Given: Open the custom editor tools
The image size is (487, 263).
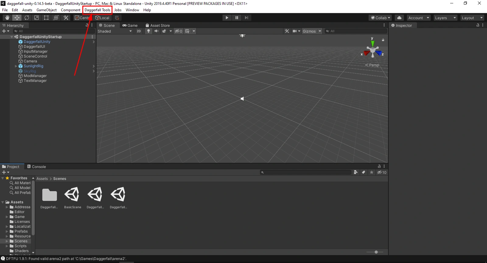Looking at the screenshot, I should [66, 18].
